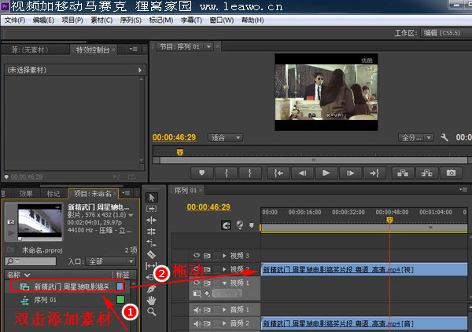Click in the project search field
Screen dimensions: 472x332
point(31,261)
